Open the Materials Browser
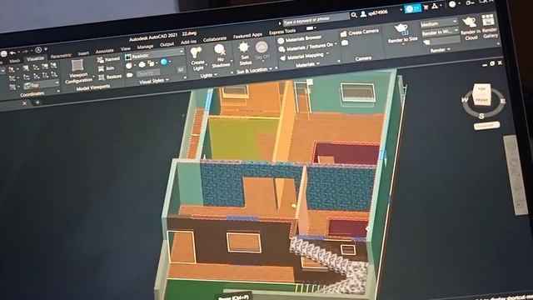The height and width of the screenshot is (300, 533). pyautogui.click(x=300, y=39)
